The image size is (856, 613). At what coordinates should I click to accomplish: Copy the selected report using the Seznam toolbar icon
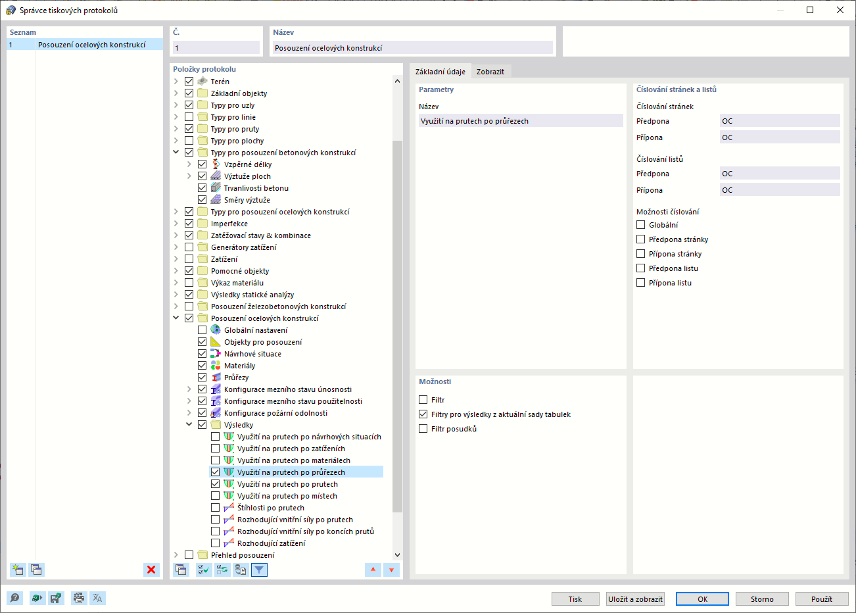[x=36, y=570]
